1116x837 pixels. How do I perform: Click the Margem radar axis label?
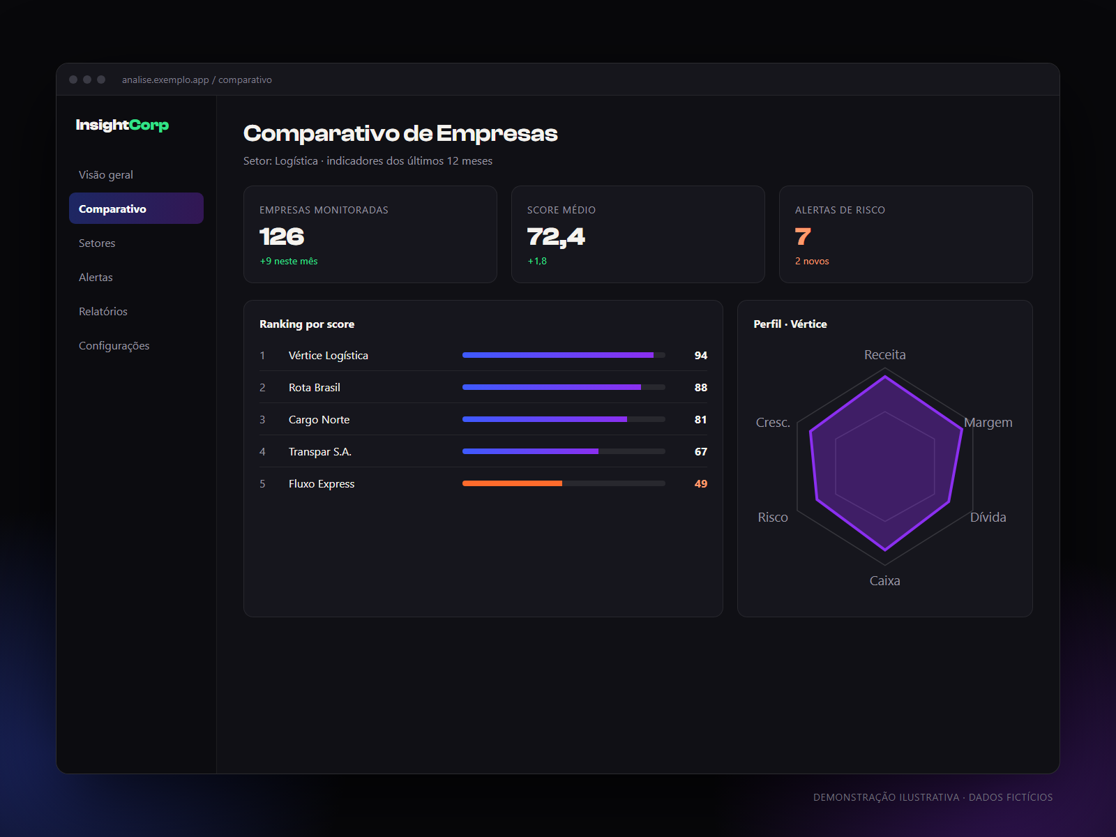988,422
